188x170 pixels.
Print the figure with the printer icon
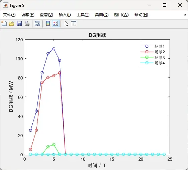(x=27, y=23)
